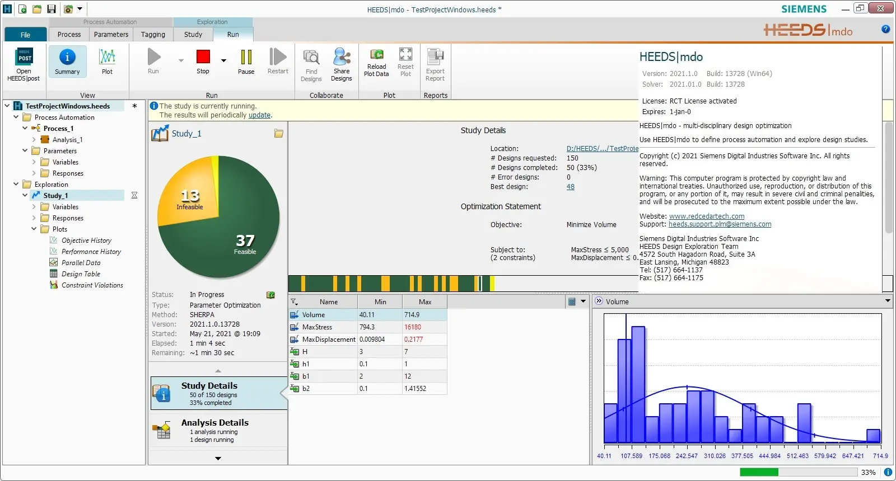
Task: Open the Stop button dropdown arrow
Action: pos(223,60)
